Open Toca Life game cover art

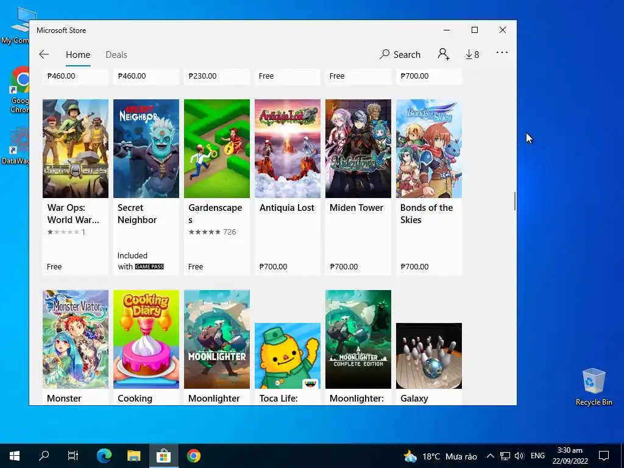(288, 356)
